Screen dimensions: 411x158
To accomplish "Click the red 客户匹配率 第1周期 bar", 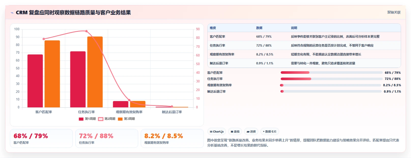I will [x=35, y=81].
